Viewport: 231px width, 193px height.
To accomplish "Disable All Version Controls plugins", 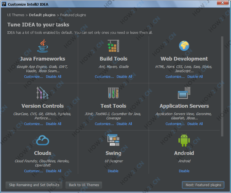I will (x=53, y=124).
